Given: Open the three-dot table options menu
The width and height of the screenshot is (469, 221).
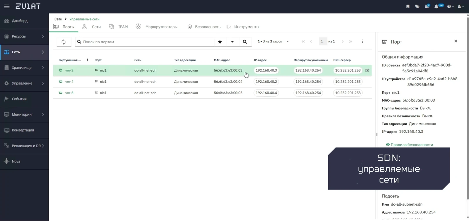Looking at the screenshot, I should coord(362,41).
